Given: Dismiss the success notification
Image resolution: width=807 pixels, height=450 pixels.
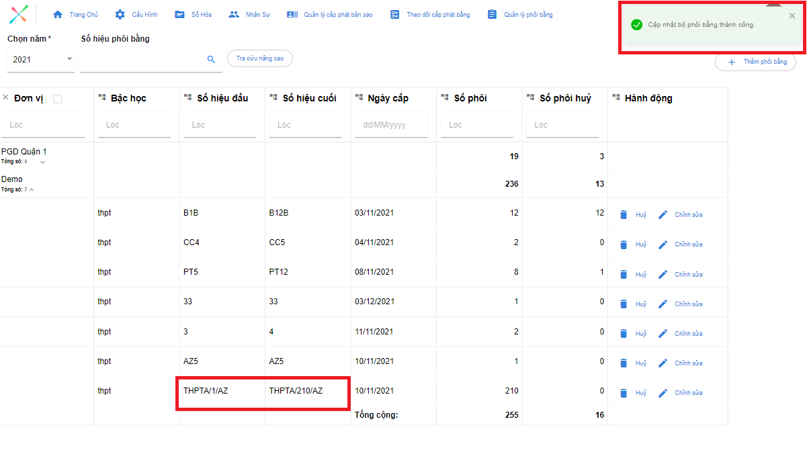Looking at the screenshot, I should click(x=792, y=16).
